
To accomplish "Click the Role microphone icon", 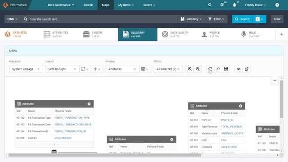I will point(243,34).
